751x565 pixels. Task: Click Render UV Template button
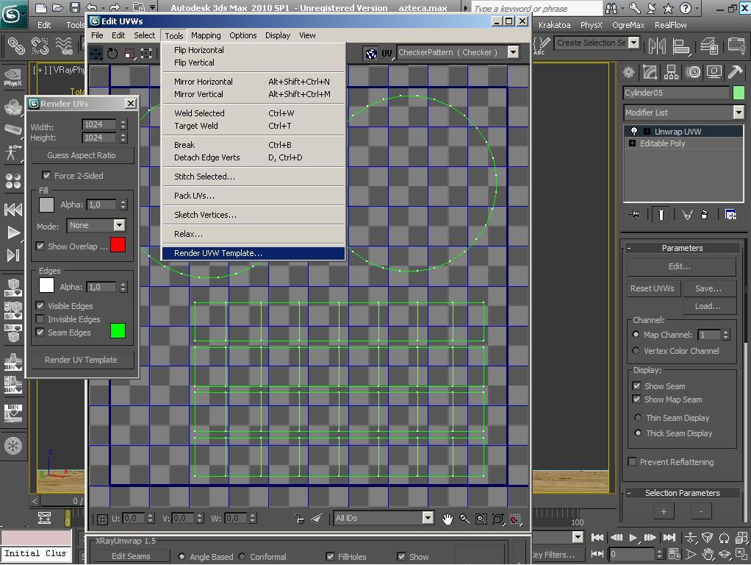tap(82, 360)
